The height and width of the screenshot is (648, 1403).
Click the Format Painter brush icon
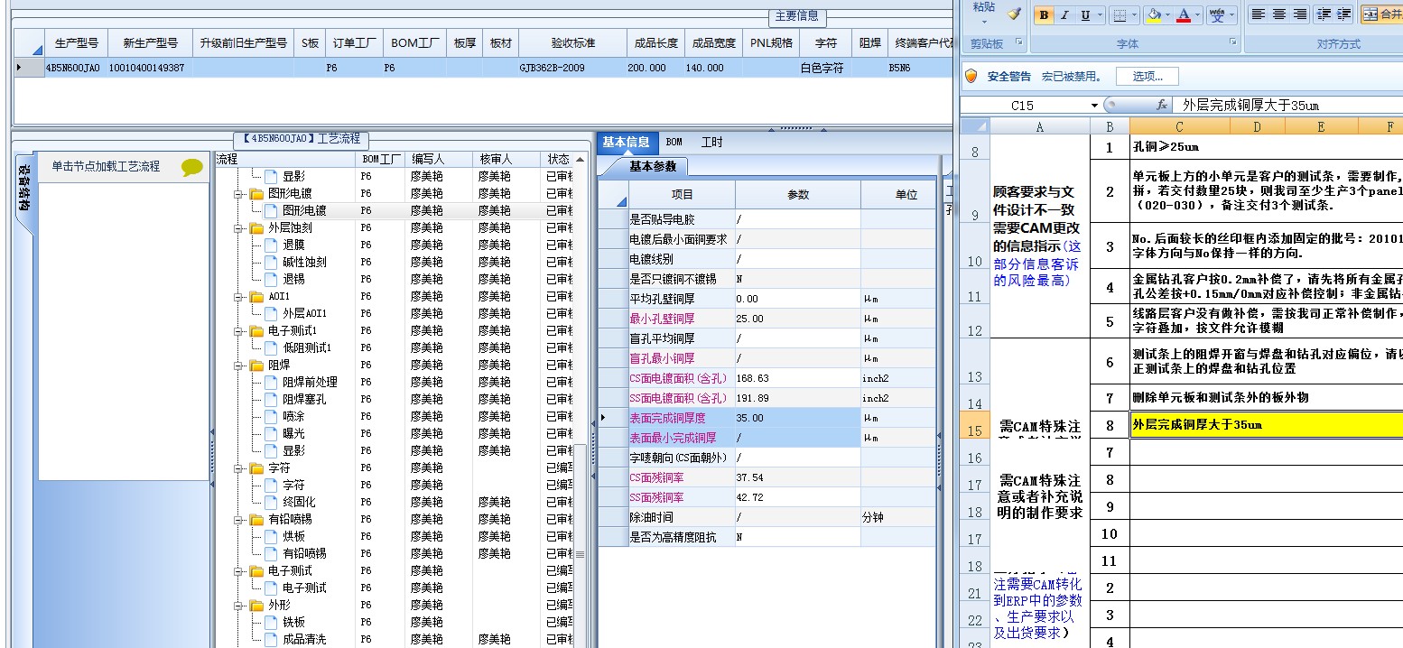click(1014, 14)
